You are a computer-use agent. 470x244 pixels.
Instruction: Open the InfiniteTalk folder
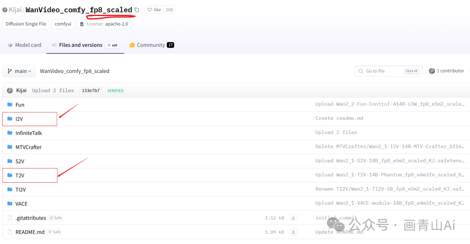(29, 133)
